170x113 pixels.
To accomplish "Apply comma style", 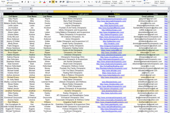I will click(92, 2).
